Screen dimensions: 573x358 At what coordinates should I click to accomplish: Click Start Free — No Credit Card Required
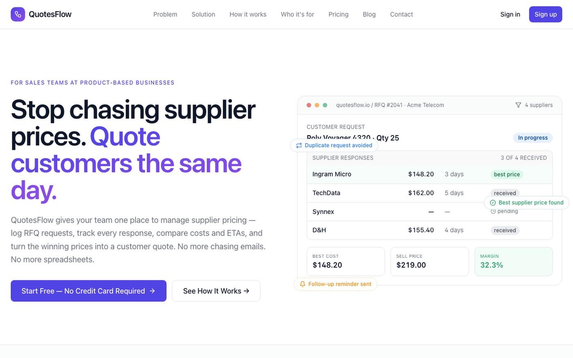tap(88, 291)
